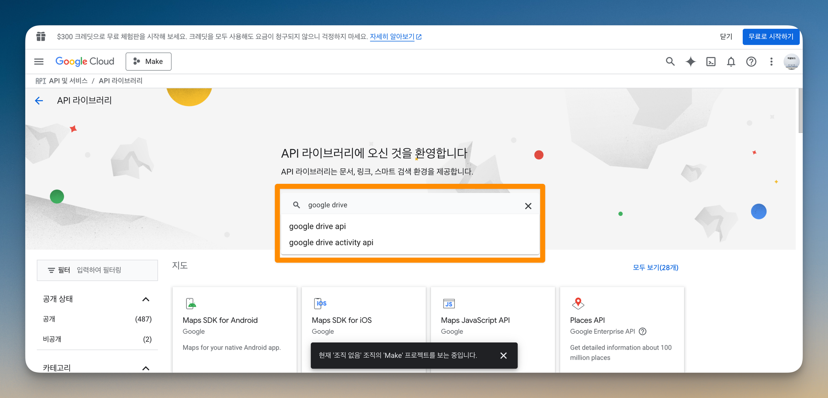Click the Places API map pin icon
The width and height of the screenshot is (828, 398).
point(578,303)
